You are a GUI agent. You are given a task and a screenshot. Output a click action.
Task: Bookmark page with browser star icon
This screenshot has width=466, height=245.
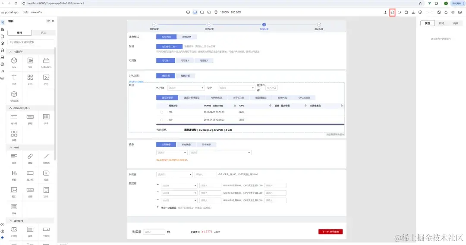pos(420,3)
